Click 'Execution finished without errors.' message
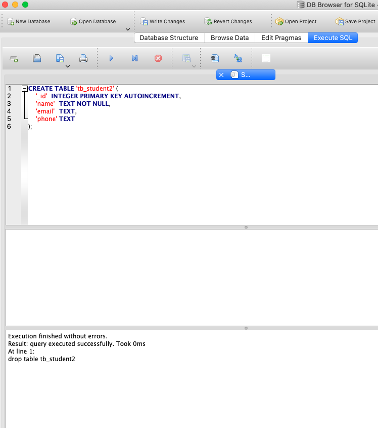The width and height of the screenshot is (378, 428). (x=58, y=336)
